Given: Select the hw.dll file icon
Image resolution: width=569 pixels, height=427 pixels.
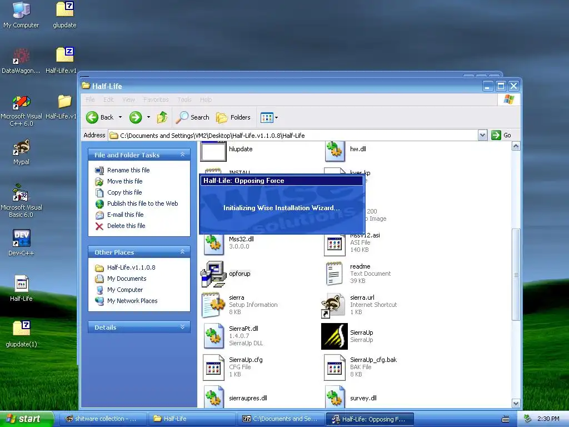Looking at the screenshot, I should click(335, 151).
